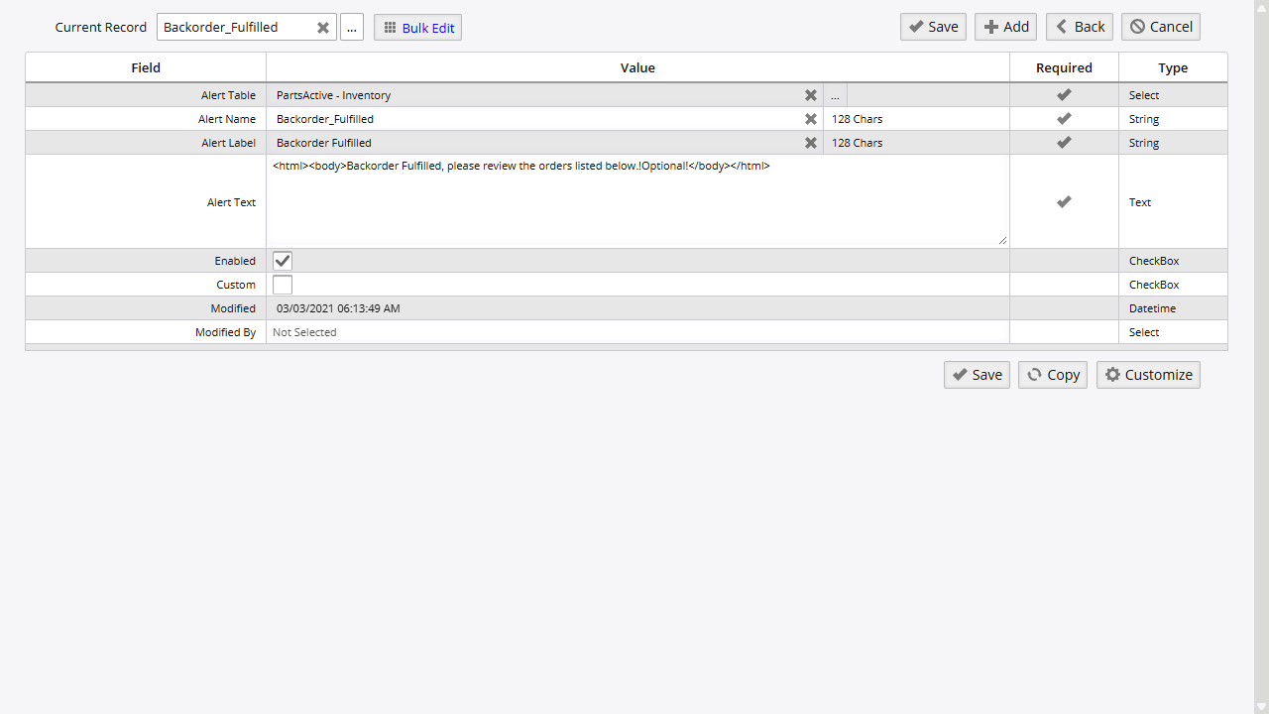1269x714 pixels.
Task: Click the Value column header
Action: [x=637, y=67]
